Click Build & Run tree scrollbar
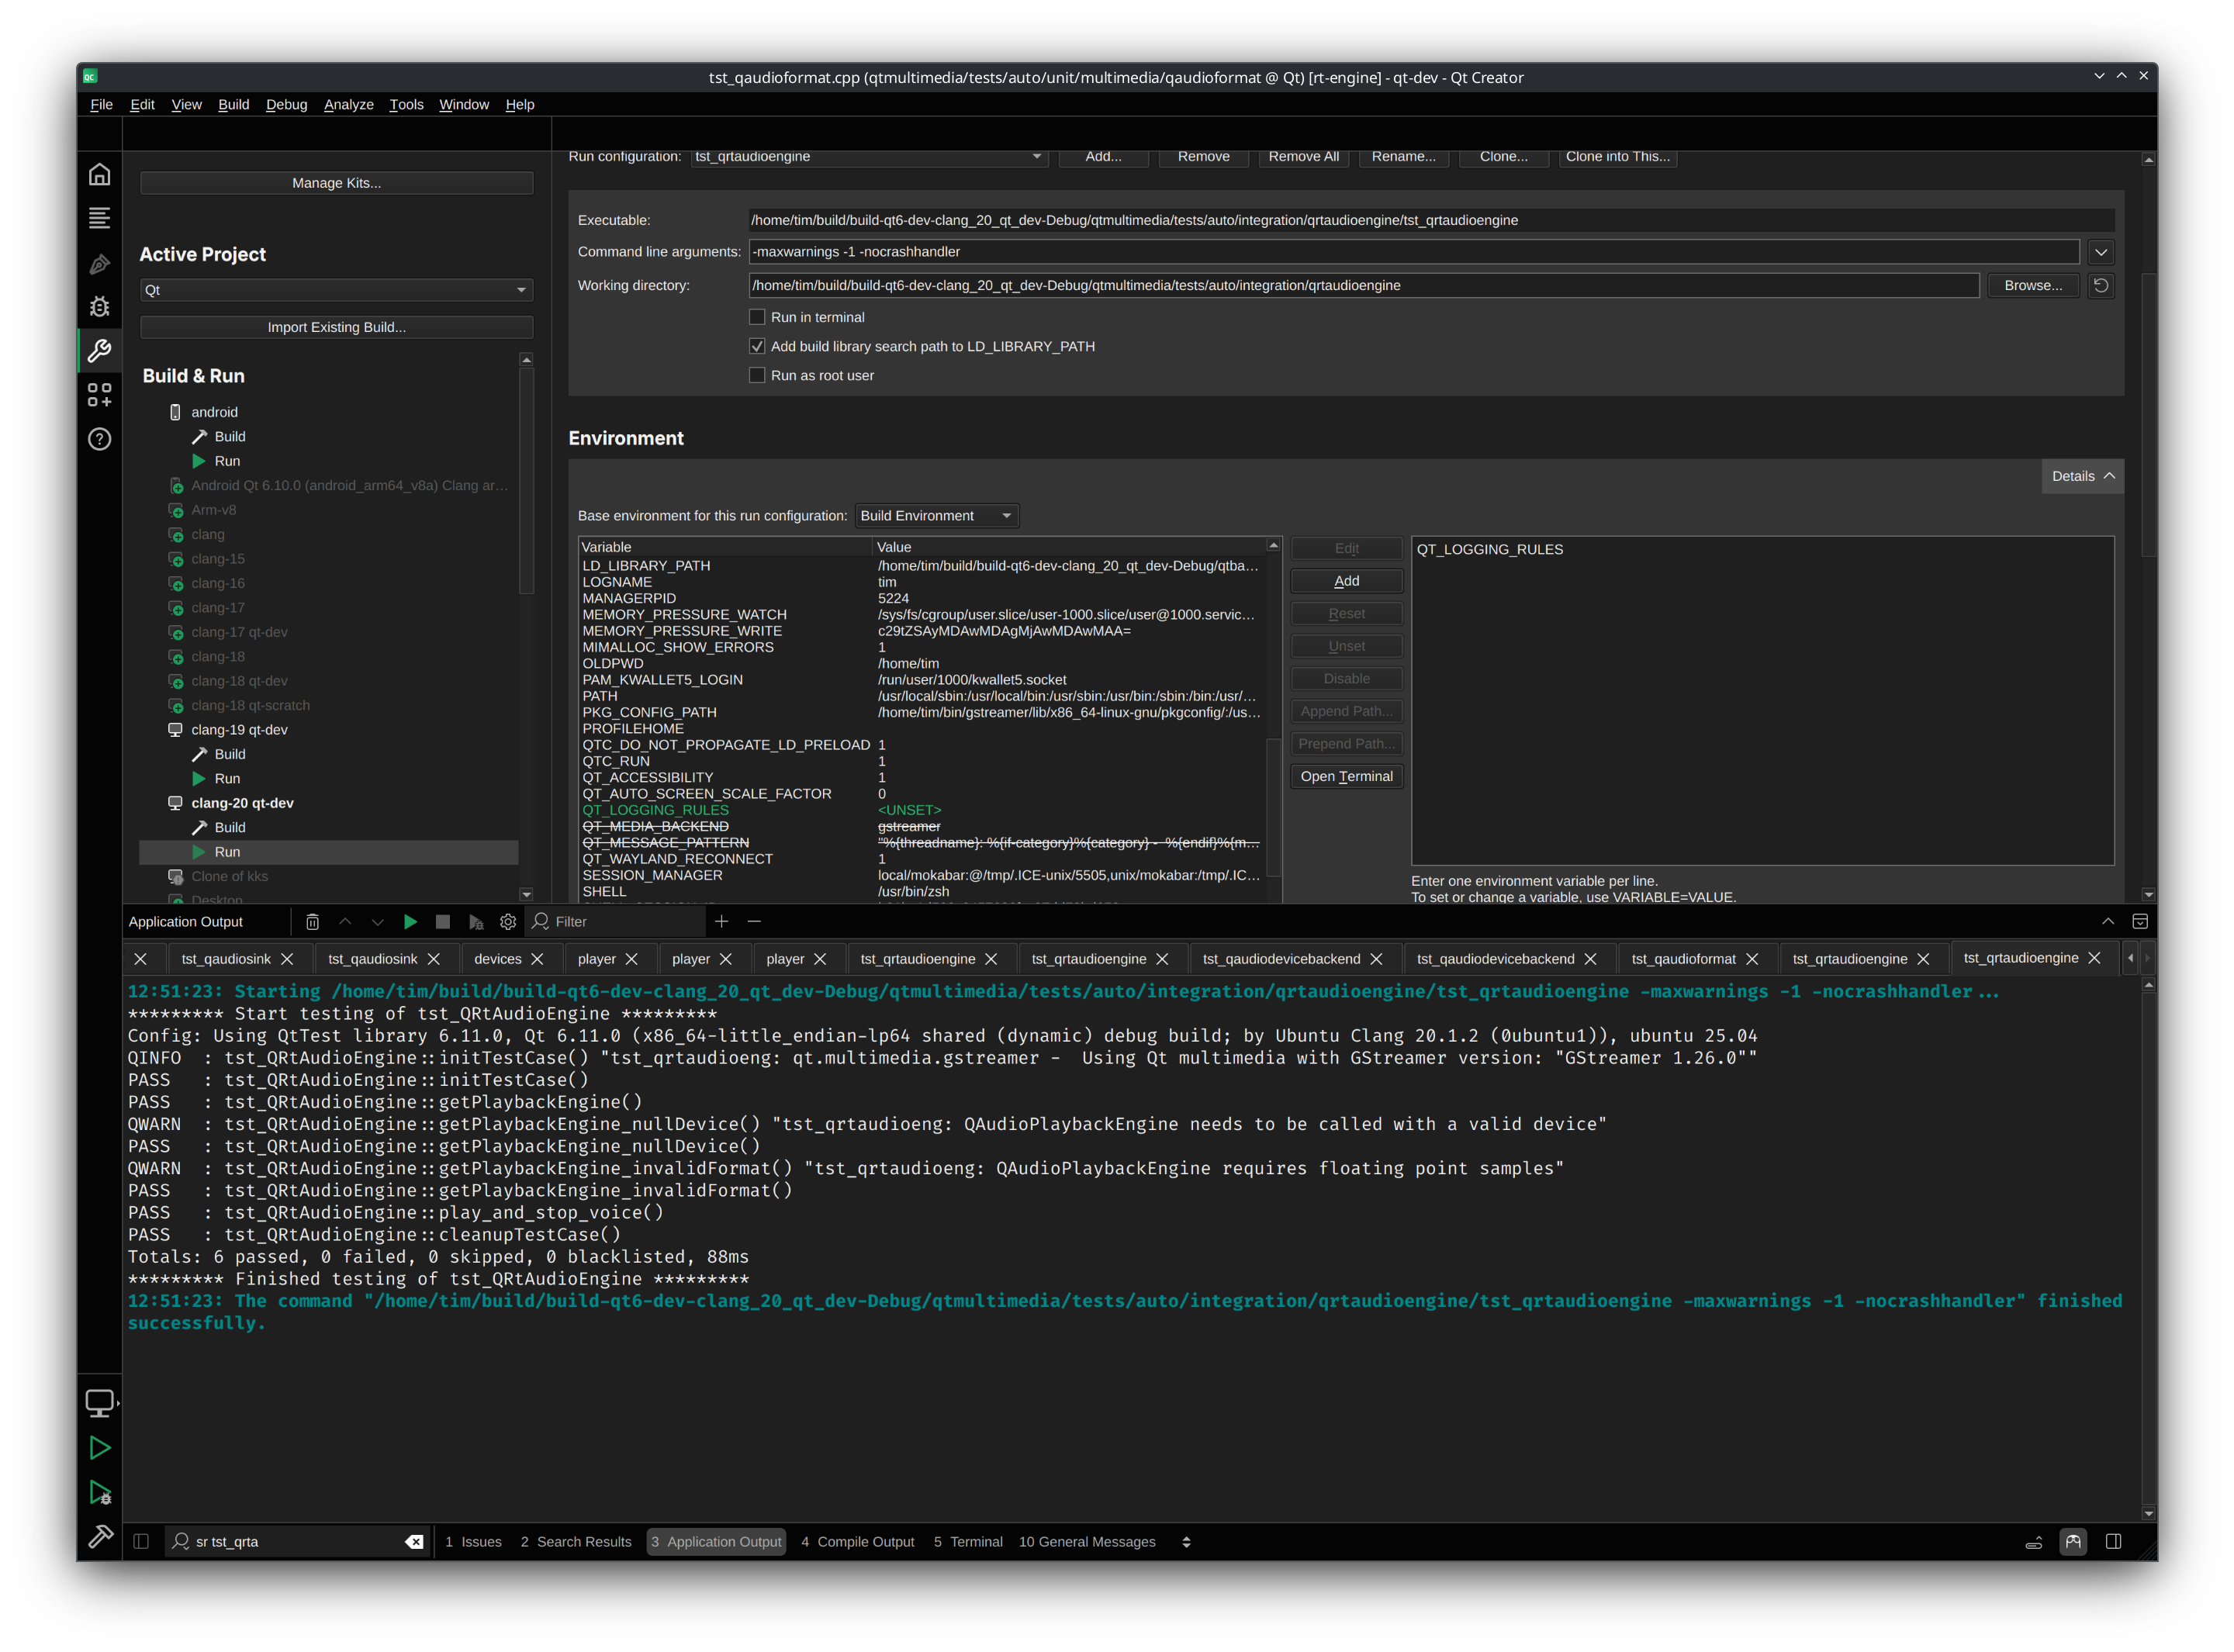This screenshot has height=1652, width=2234. [x=526, y=480]
